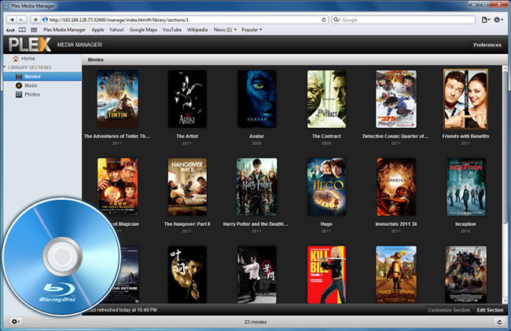
Task: Click the plus add bookmark button
Action: click(35, 20)
